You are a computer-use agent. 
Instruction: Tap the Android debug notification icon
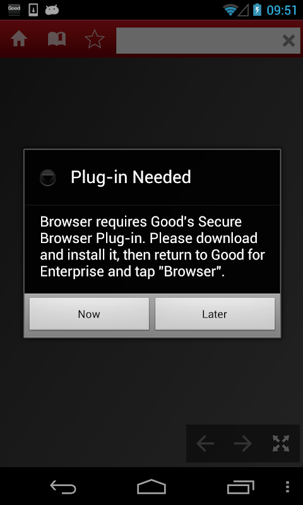click(x=52, y=10)
